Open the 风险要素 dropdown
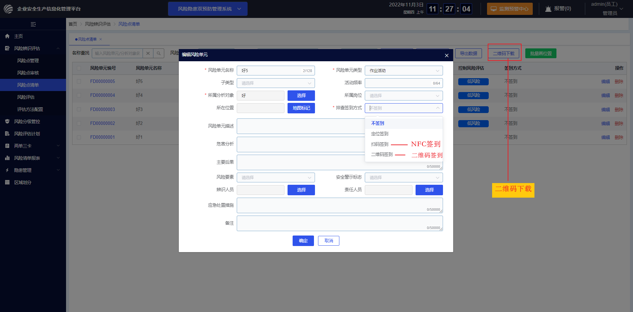The width and height of the screenshot is (633, 312). click(276, 178)
